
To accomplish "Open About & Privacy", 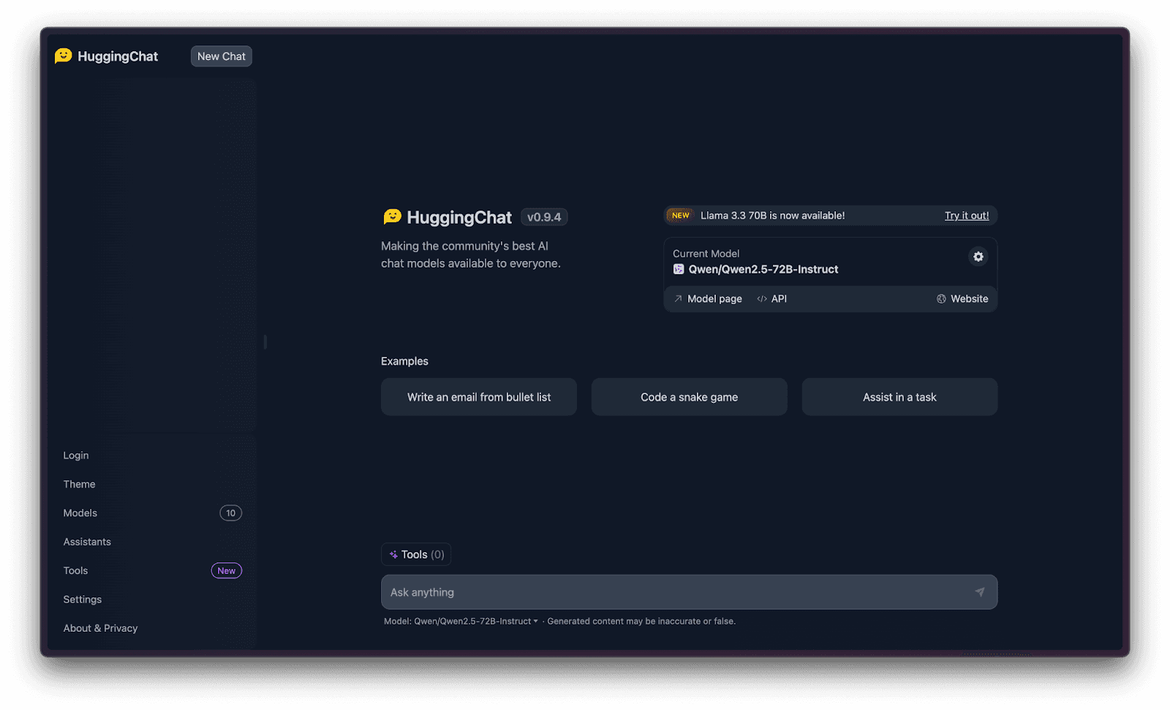I will pos(100,628).
